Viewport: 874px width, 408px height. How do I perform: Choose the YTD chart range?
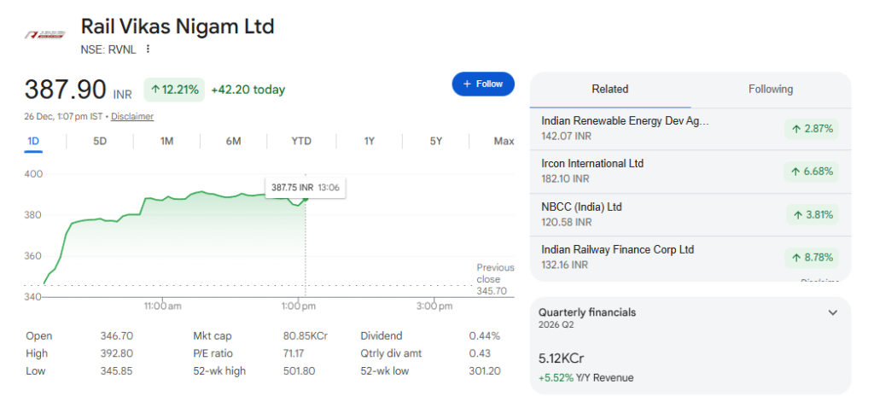301,141
